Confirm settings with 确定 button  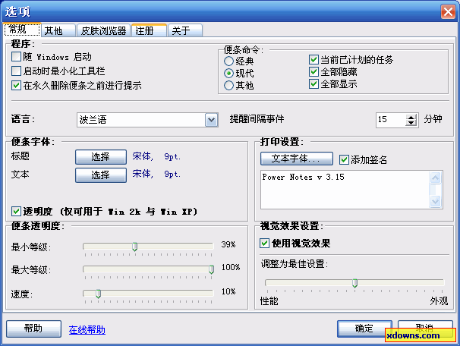364,329
